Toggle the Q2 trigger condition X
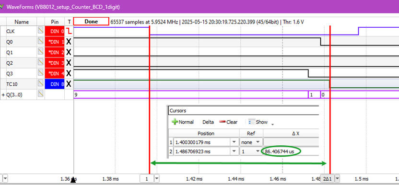 click(x=69, y=63)
